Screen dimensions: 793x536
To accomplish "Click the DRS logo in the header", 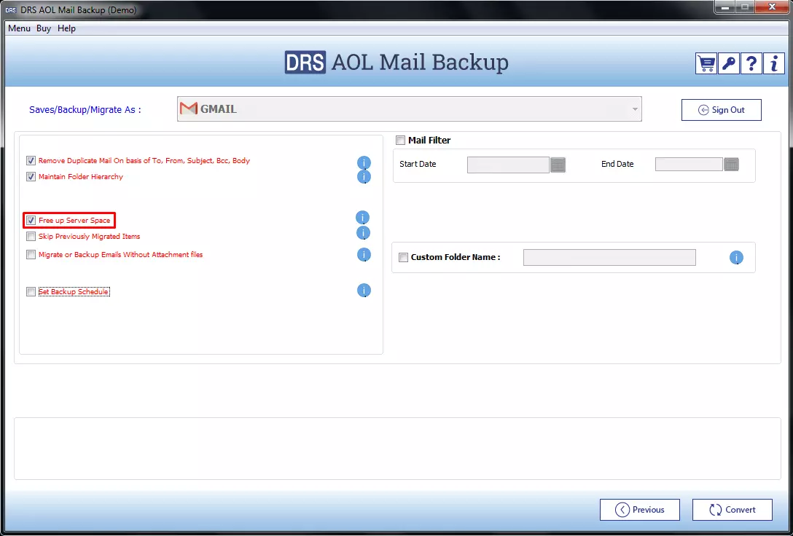I will (305, 63).
